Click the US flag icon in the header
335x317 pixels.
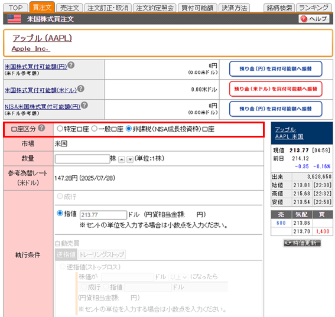point(14,19)
